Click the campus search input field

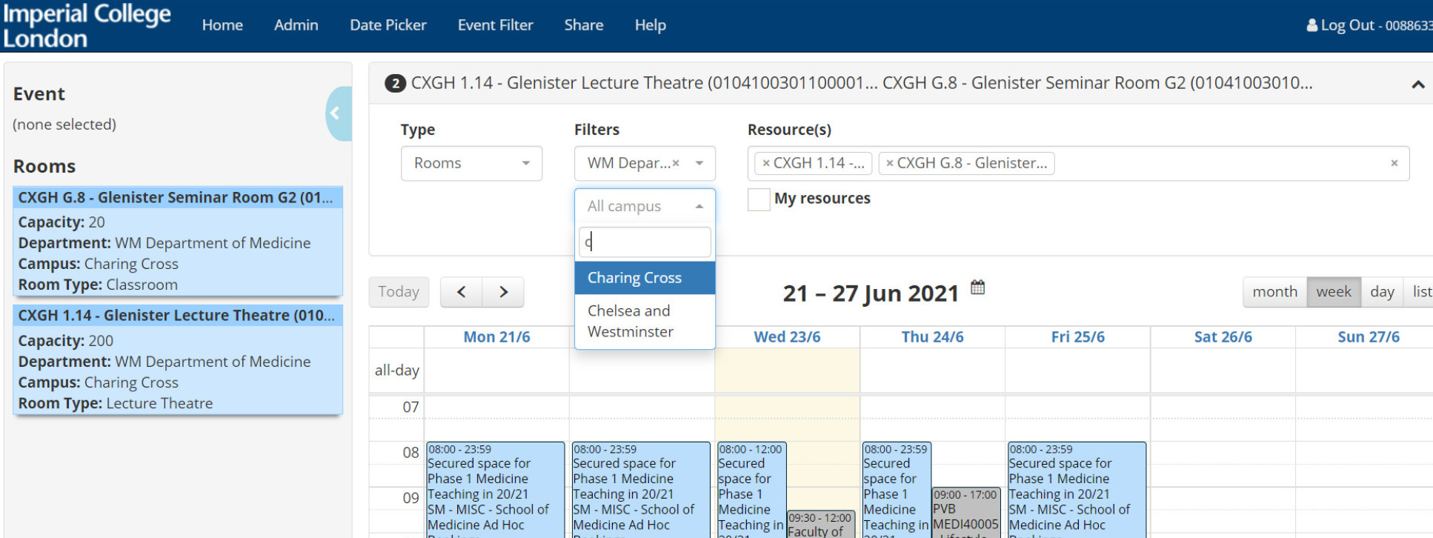tap(644, 242)
